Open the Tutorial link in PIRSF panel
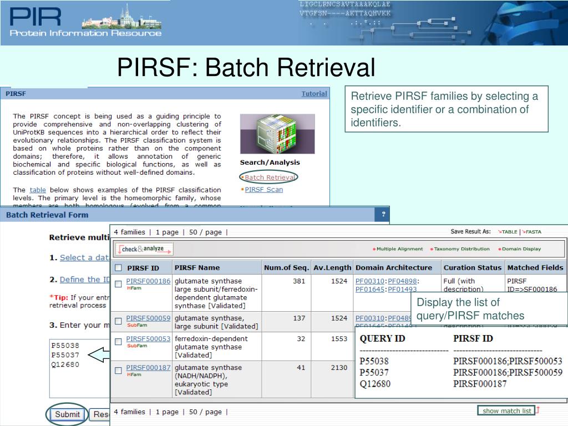The height and width of the screenshot is (426, 568). coord(314,94)
